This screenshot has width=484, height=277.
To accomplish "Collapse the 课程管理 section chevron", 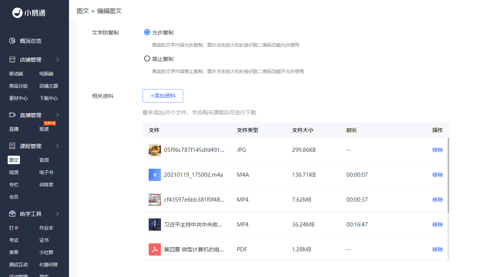I will (57, 146).
